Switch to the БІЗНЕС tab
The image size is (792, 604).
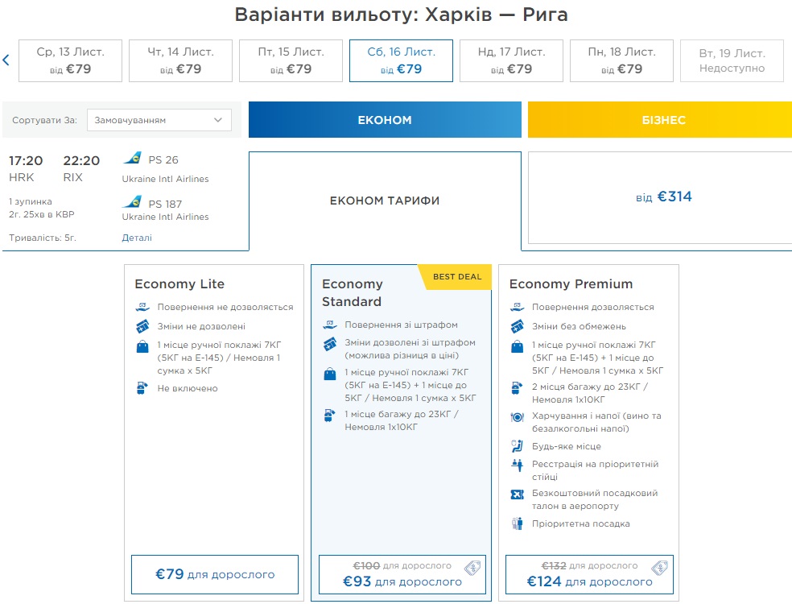(660, 120)
